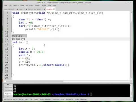The image size is (136, 102).
Task: Click the 'filetype: C' status bar entry
Action: click(70, 99)
